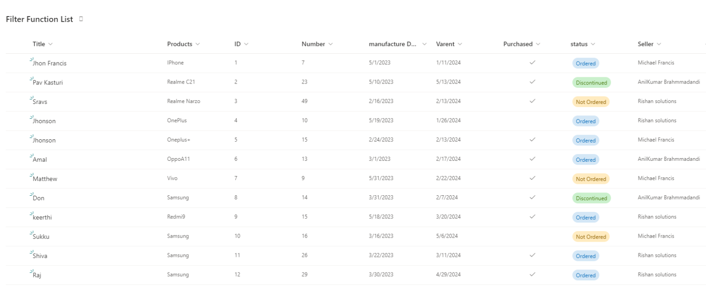
Task: Click the Purchased checkmark in Shiva's row
Action: coord(532,256)
